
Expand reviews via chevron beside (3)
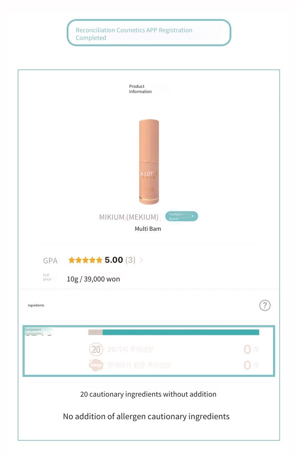click(141, 260)
